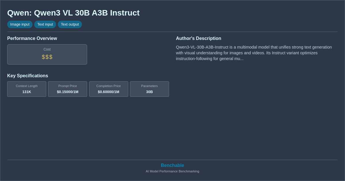Click the Text output capability badge

tap(70, 24)
